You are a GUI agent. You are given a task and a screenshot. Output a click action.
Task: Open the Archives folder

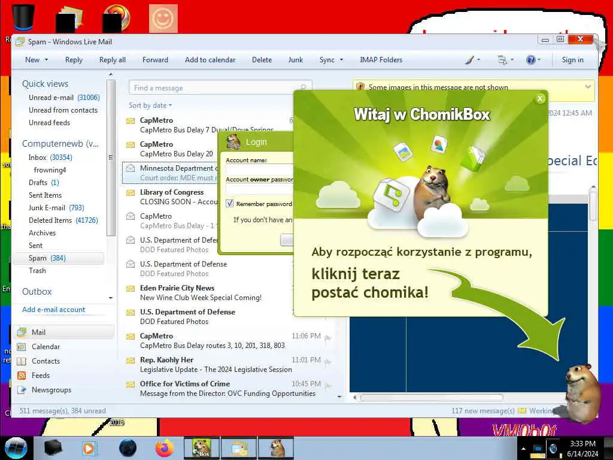43,233
